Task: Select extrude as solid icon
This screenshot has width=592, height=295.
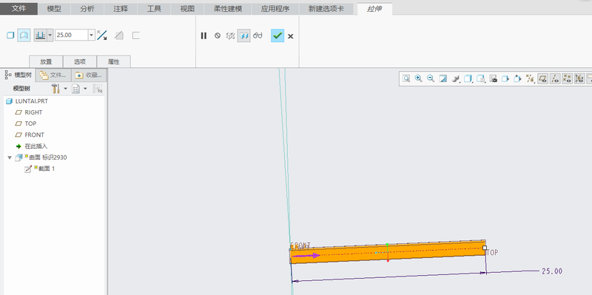Action: coord(10,35)
